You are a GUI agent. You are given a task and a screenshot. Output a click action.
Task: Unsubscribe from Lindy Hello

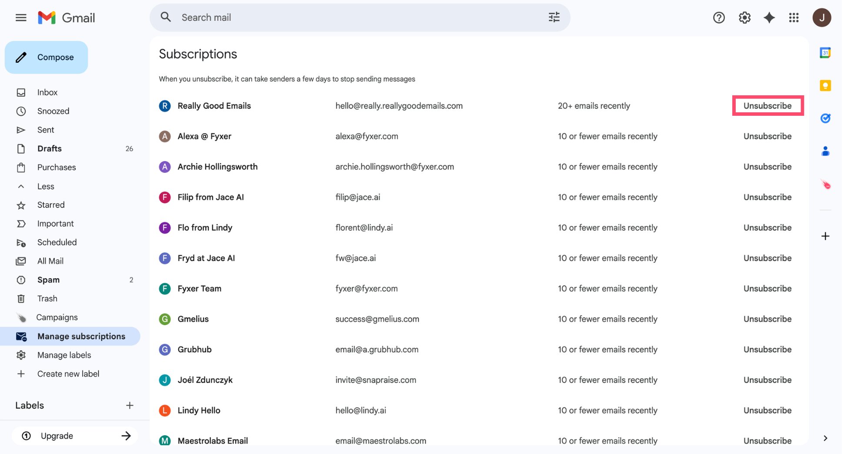767,410
